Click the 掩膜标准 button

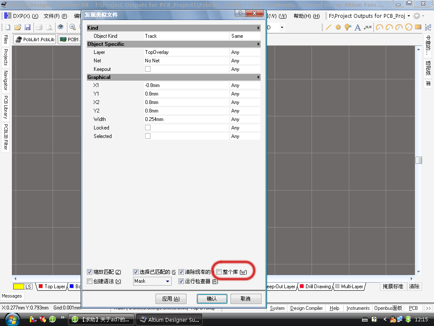[x=393, y=287]
